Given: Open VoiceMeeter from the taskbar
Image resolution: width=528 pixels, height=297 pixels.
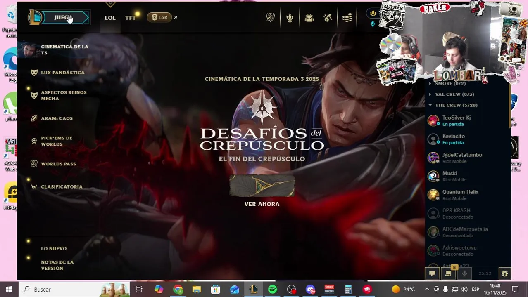Looking at the screenshot, I should pyautogui.click(x=329, y=289).
